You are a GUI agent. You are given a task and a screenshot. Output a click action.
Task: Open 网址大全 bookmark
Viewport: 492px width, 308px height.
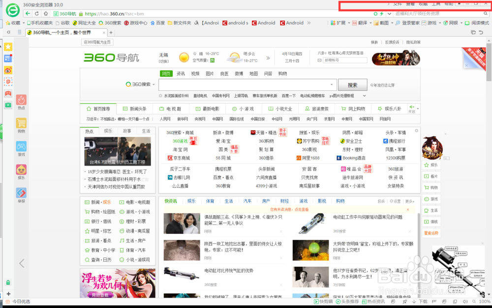84,23
